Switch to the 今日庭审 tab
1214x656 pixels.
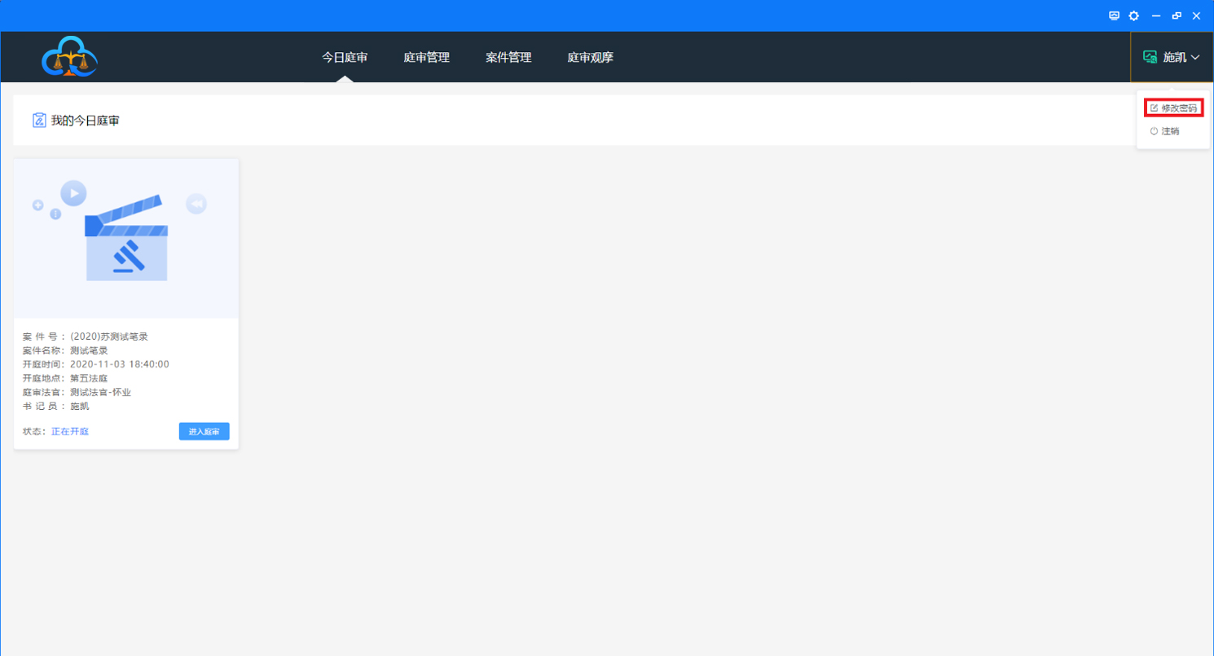[x=345, y=57]
